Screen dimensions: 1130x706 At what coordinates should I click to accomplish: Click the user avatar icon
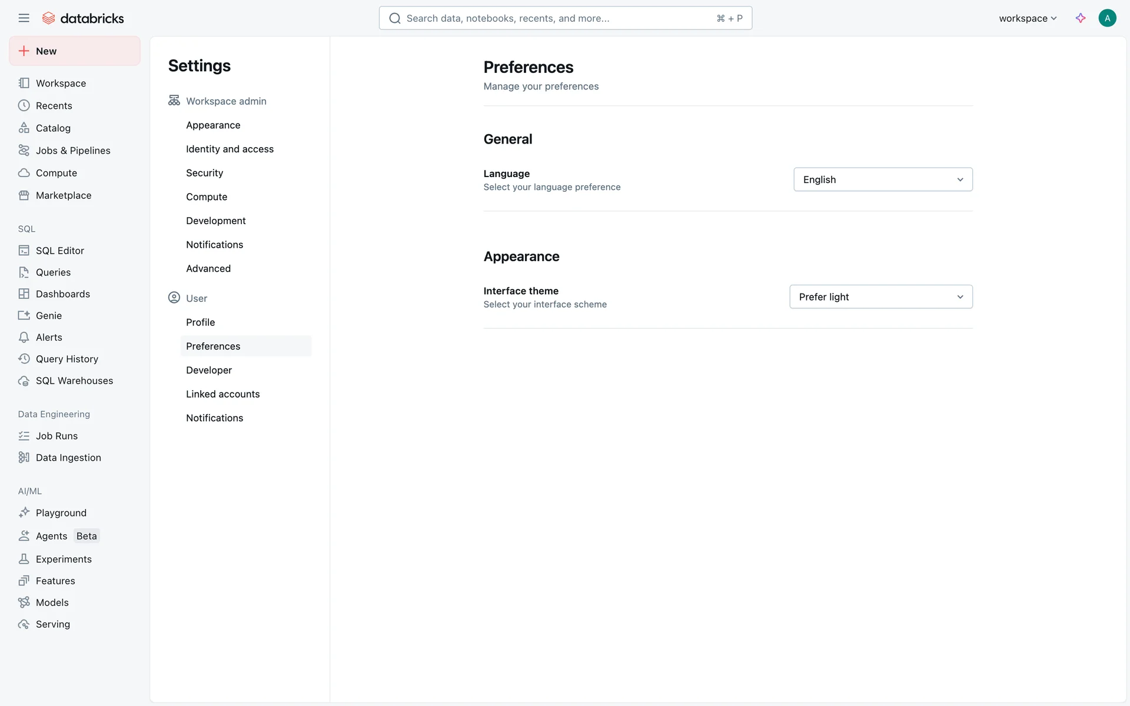[1106, 18]
